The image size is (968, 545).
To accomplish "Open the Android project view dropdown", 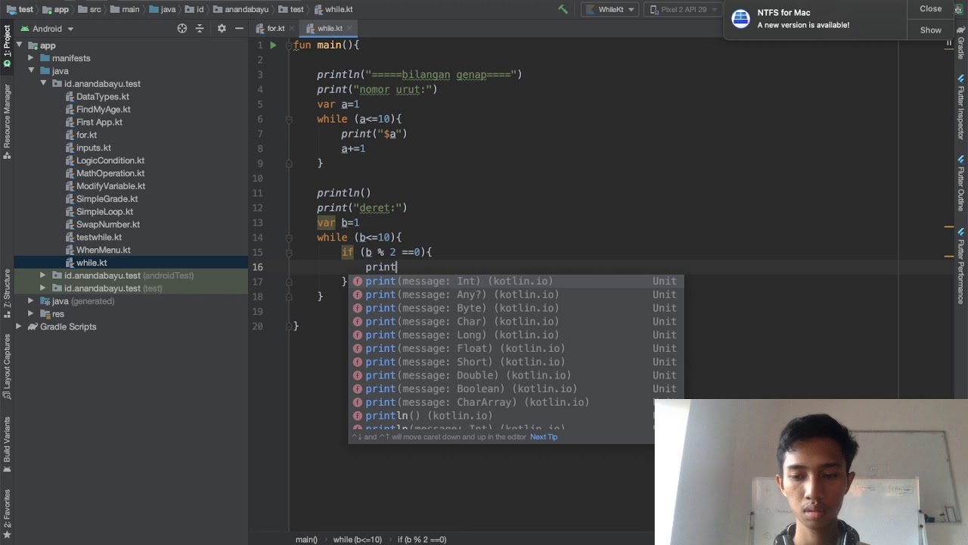I will pos(47,28).
